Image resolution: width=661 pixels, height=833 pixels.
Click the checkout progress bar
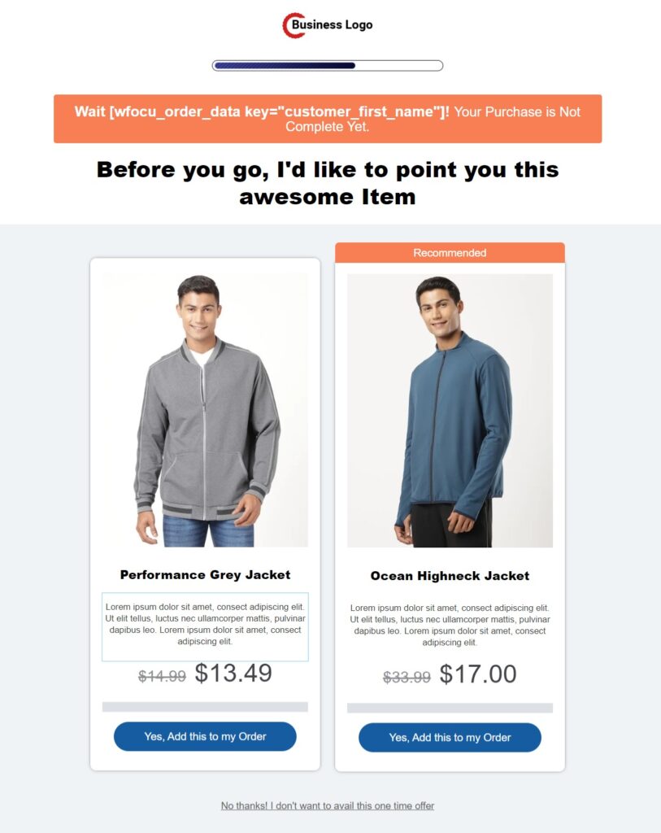[x=328, y=65]
